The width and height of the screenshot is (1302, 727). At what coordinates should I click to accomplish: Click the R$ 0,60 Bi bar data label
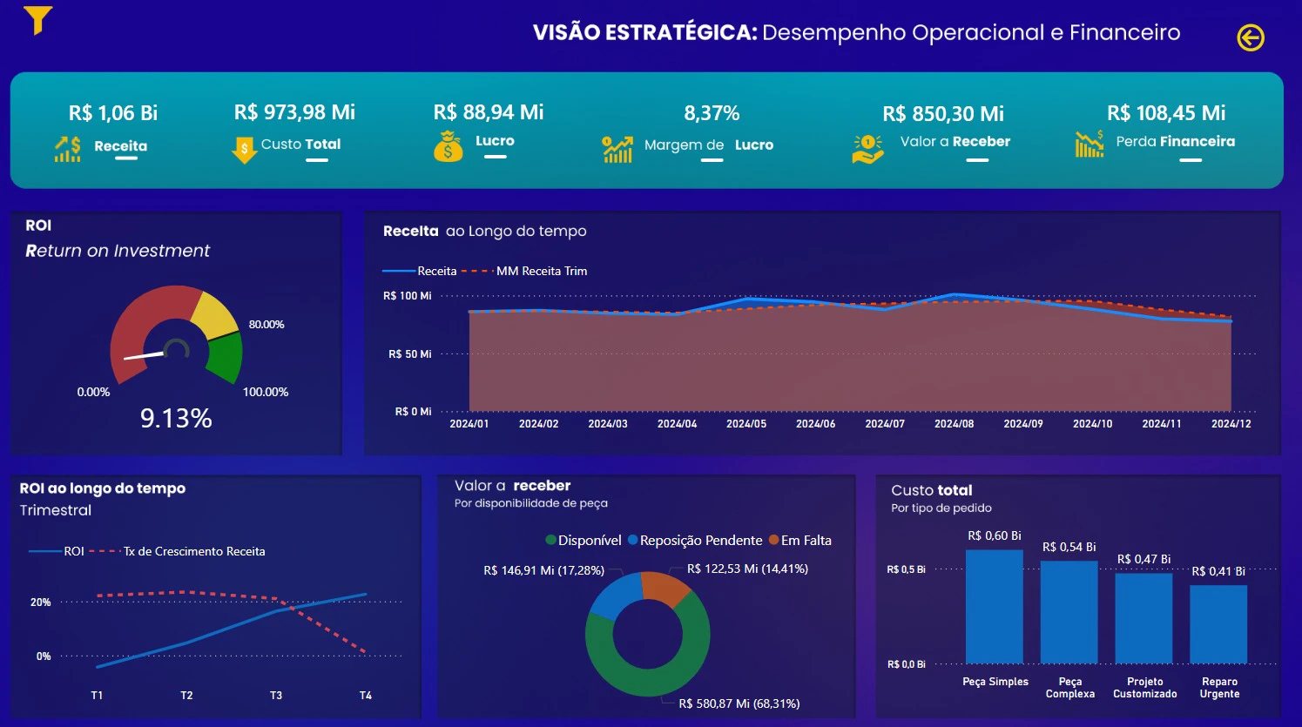click(x=995, y=535)
